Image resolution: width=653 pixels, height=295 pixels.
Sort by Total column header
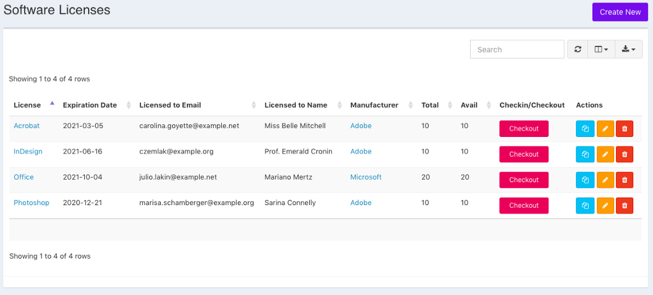click(x=430, y=105)
